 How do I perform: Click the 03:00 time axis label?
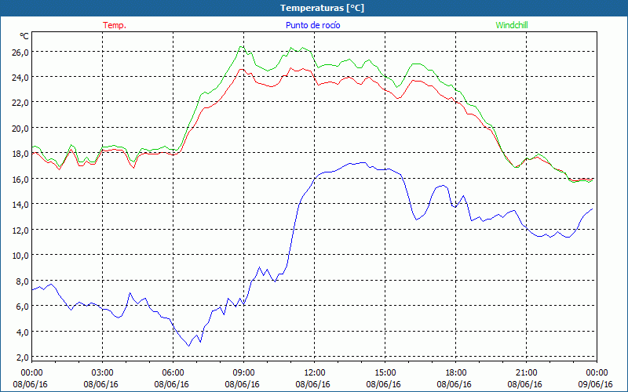(102, 372)
